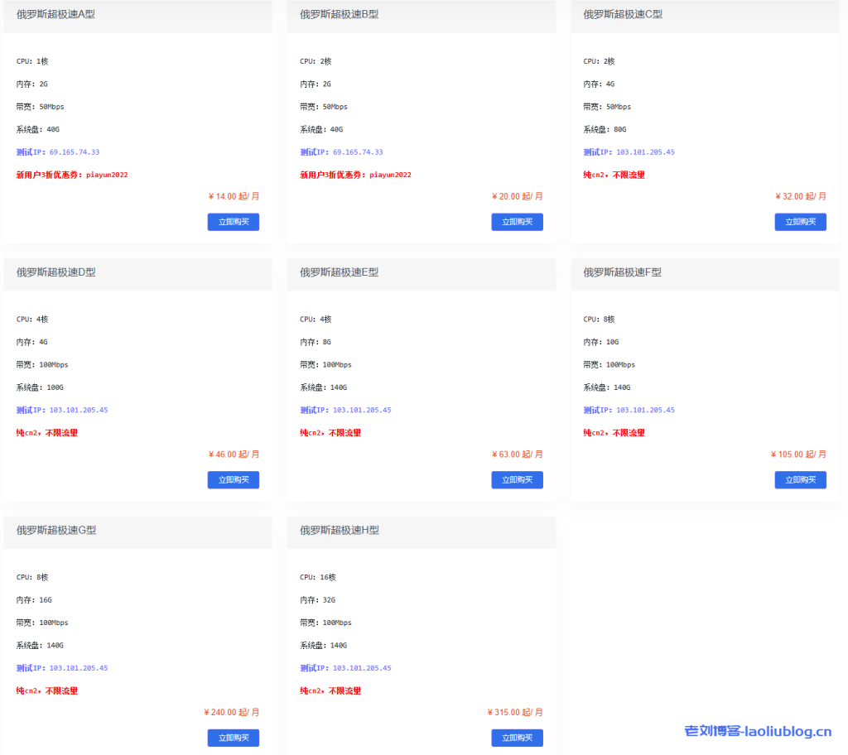Click the 俄罗斯超极速A型 card title
The height and width of the screenshot is (755, 848).
[x=55, y=14]
